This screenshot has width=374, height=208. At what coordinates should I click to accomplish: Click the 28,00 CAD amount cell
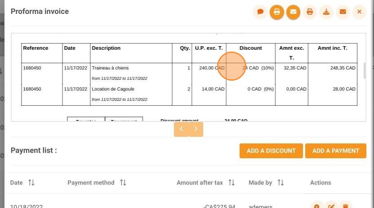coord(344,89)
